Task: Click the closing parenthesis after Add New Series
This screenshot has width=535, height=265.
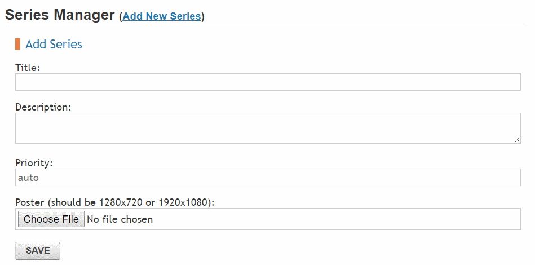Action: click(203, 17)
